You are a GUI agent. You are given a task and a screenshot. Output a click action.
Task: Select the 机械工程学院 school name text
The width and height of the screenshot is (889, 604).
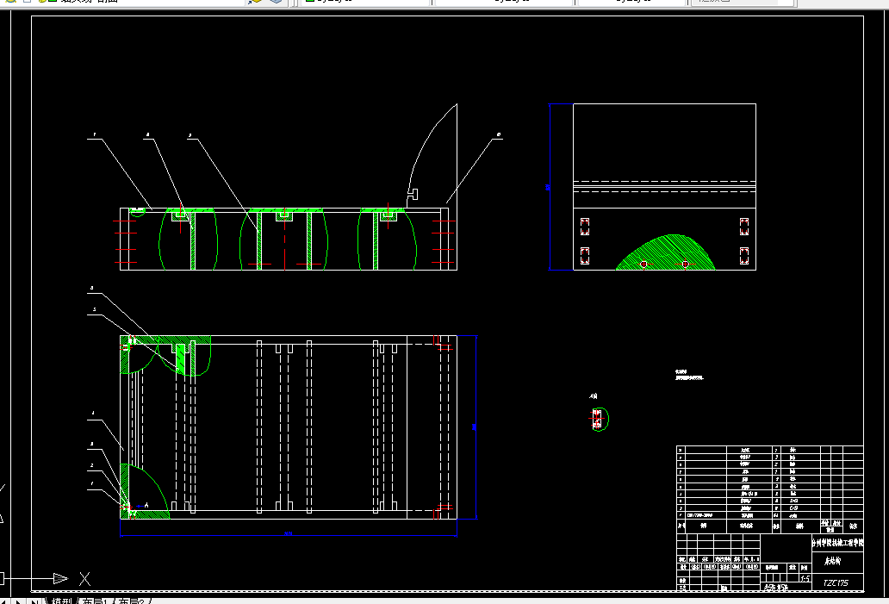837,543
